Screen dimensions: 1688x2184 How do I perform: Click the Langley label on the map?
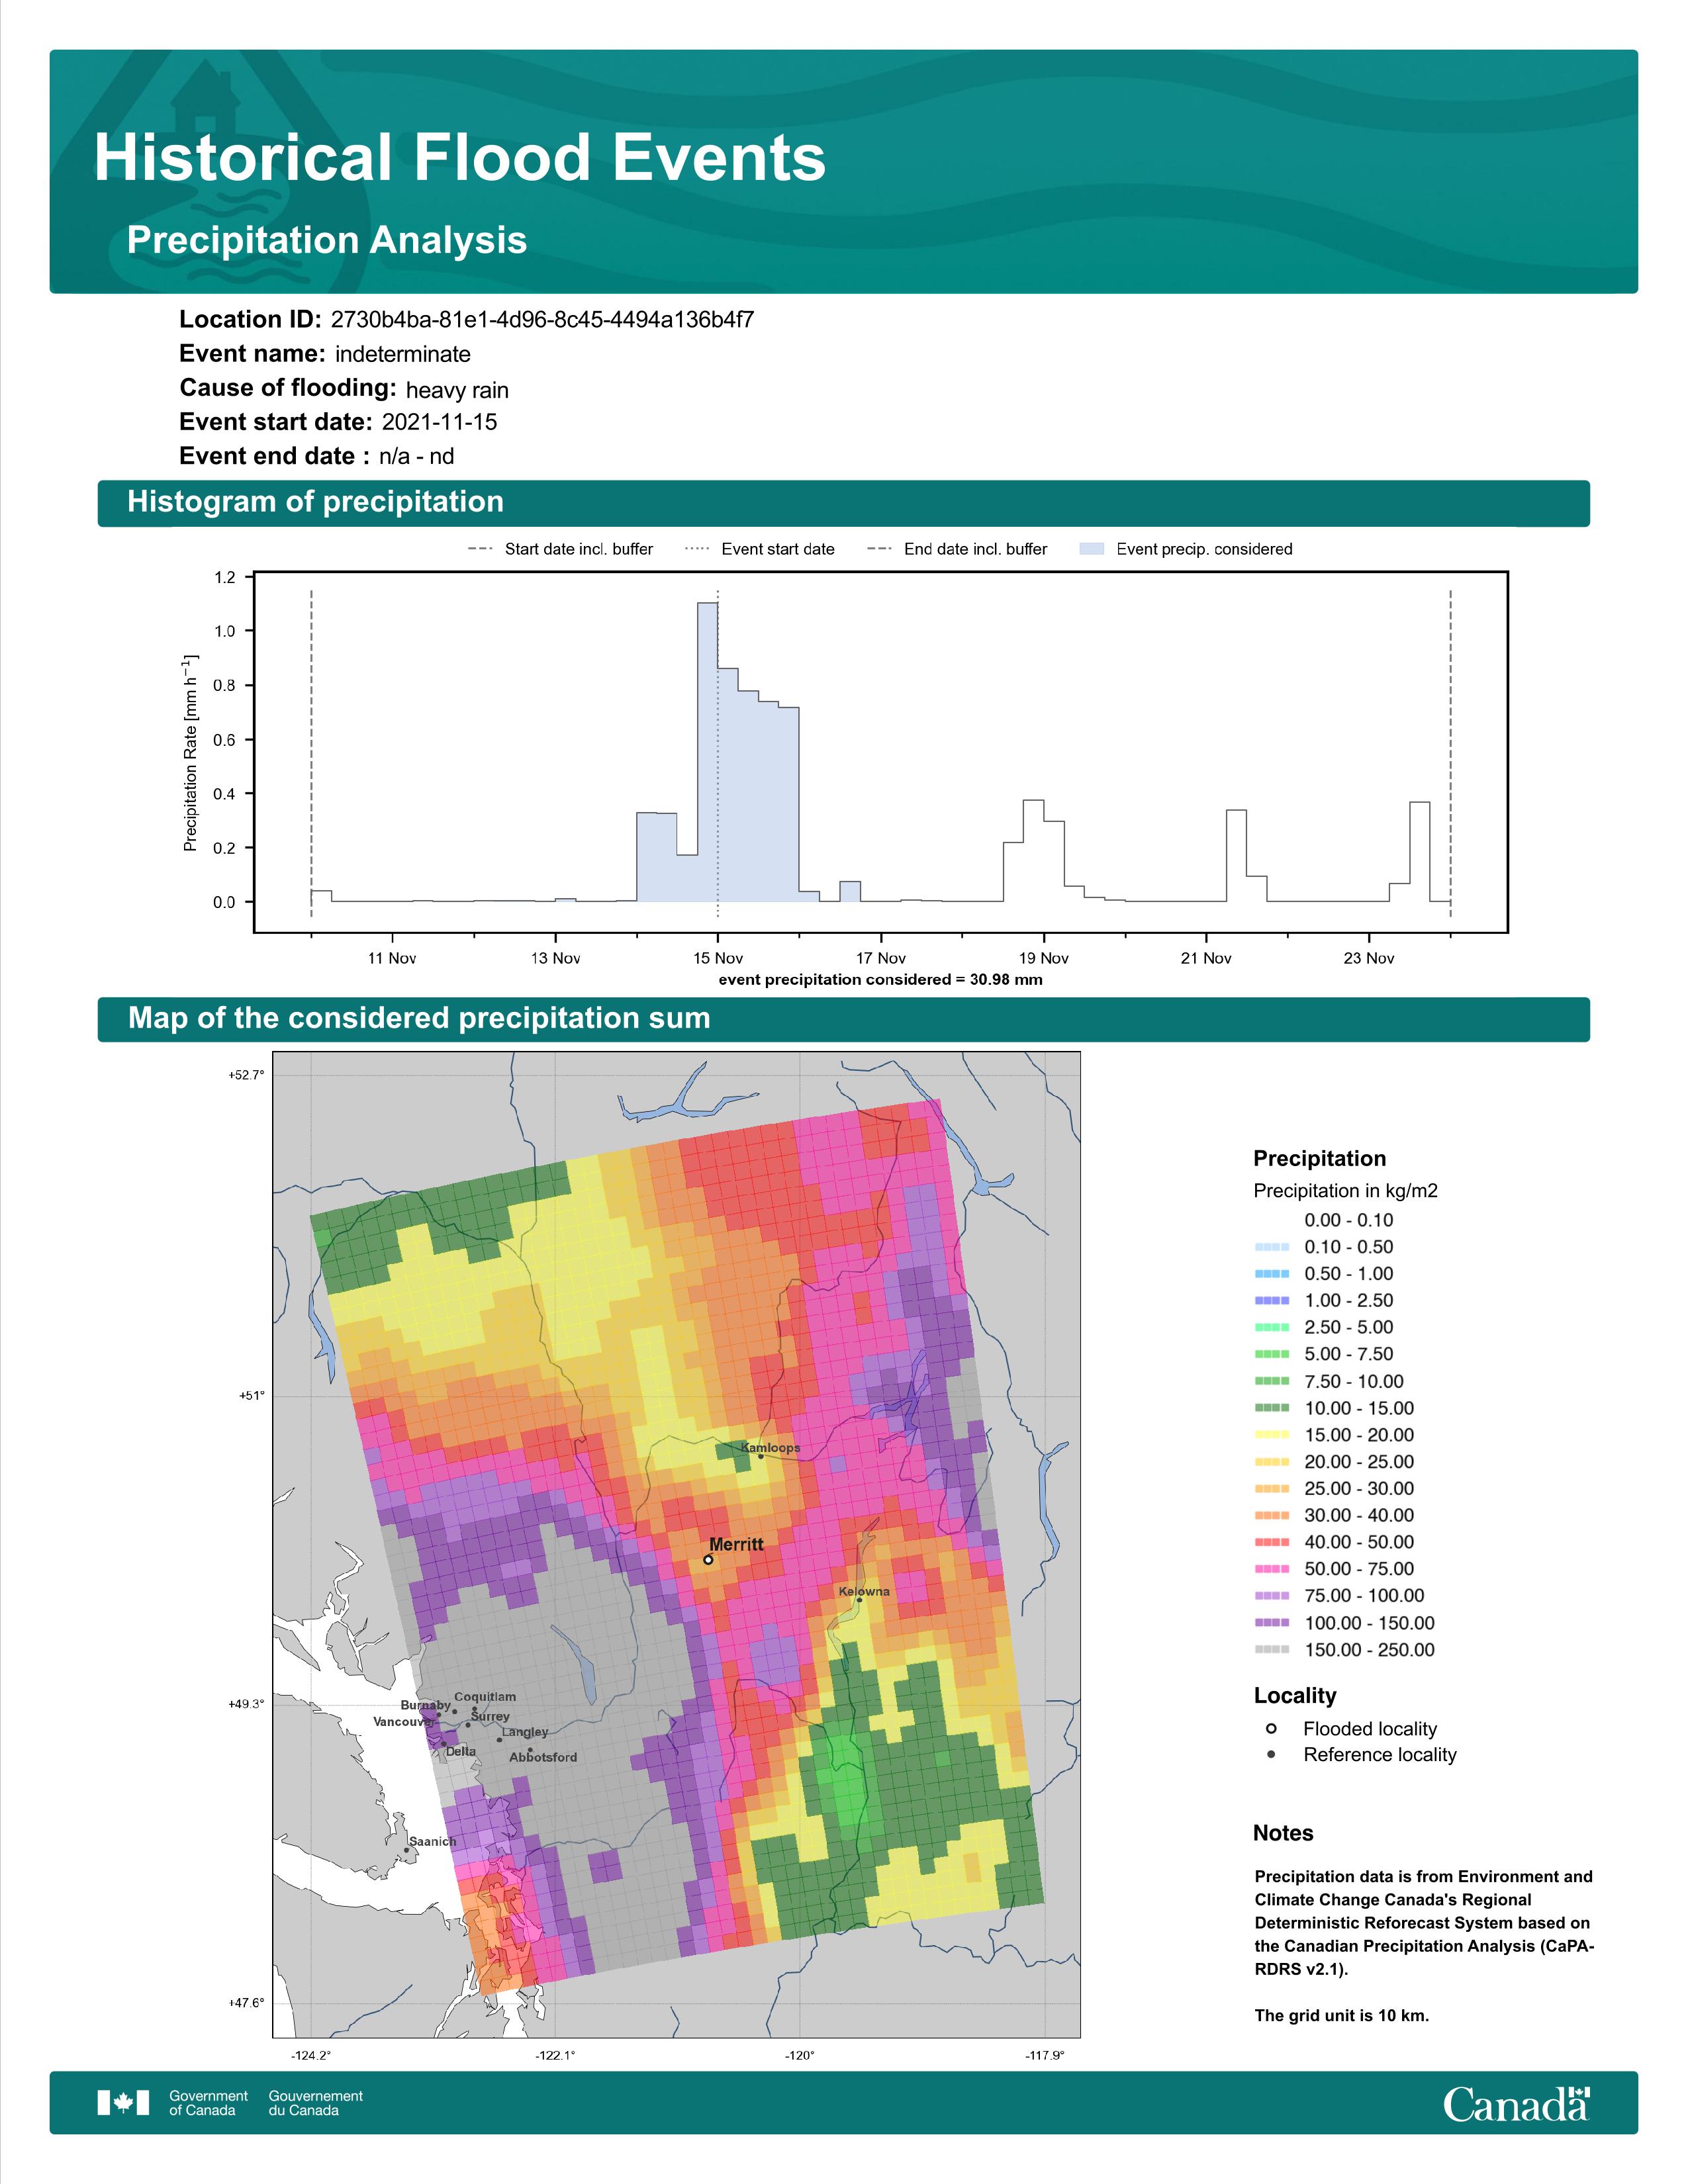(x=525, y=1732)
